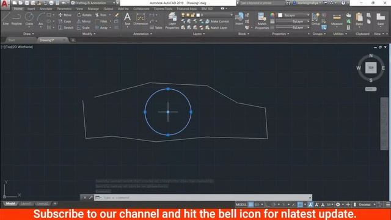This screenshot has height=220, width=391.
Task: Open the Manage ribbon tab
Action: pos(93,9)
